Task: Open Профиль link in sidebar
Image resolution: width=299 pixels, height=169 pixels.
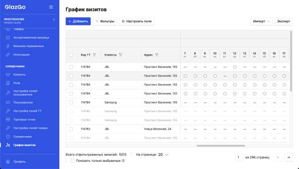Action: (x=19, y=162)
